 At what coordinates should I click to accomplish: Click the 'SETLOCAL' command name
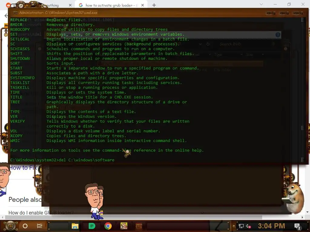pyautogui.click(x=20, y=39)
